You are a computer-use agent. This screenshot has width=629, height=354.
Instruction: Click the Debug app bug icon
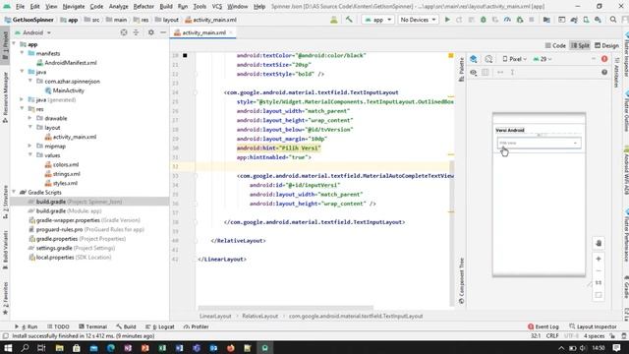point(483,20)
